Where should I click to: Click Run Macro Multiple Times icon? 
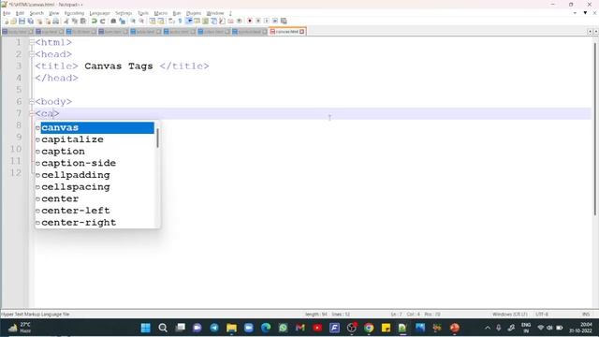(275, 21)
